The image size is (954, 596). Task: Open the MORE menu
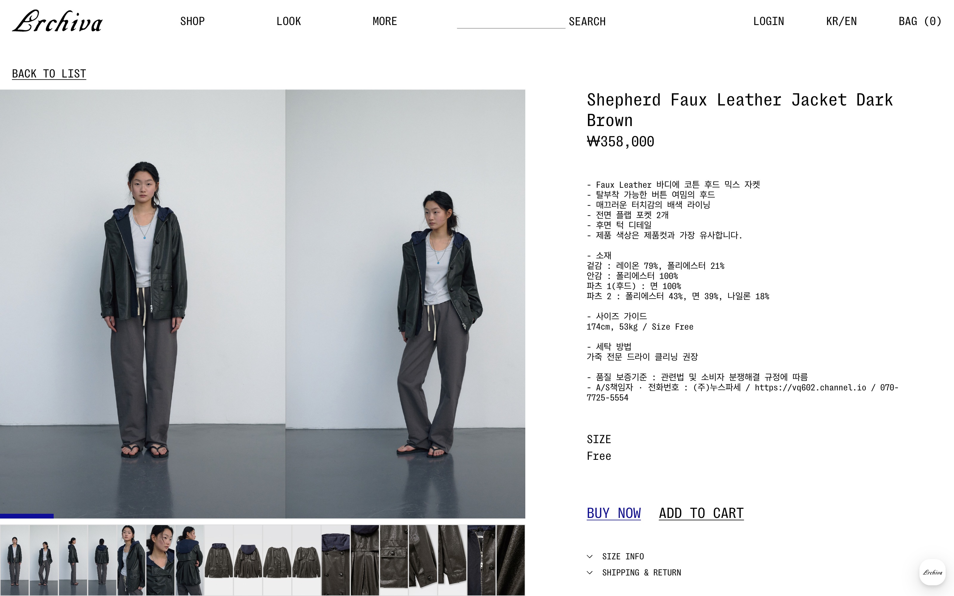tap(385, 21)
